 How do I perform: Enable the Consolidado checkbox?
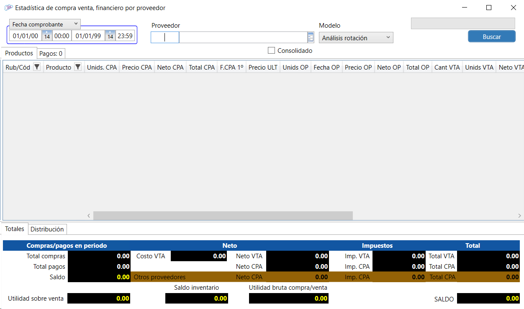click(x=272, y=51)
